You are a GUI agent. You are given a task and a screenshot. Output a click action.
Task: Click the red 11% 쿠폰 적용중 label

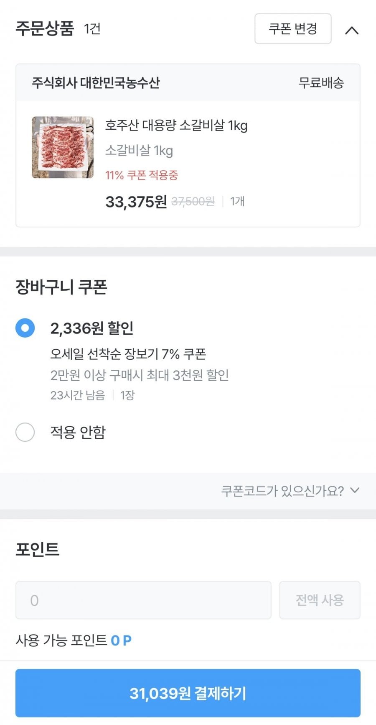(x=142, y=175)
